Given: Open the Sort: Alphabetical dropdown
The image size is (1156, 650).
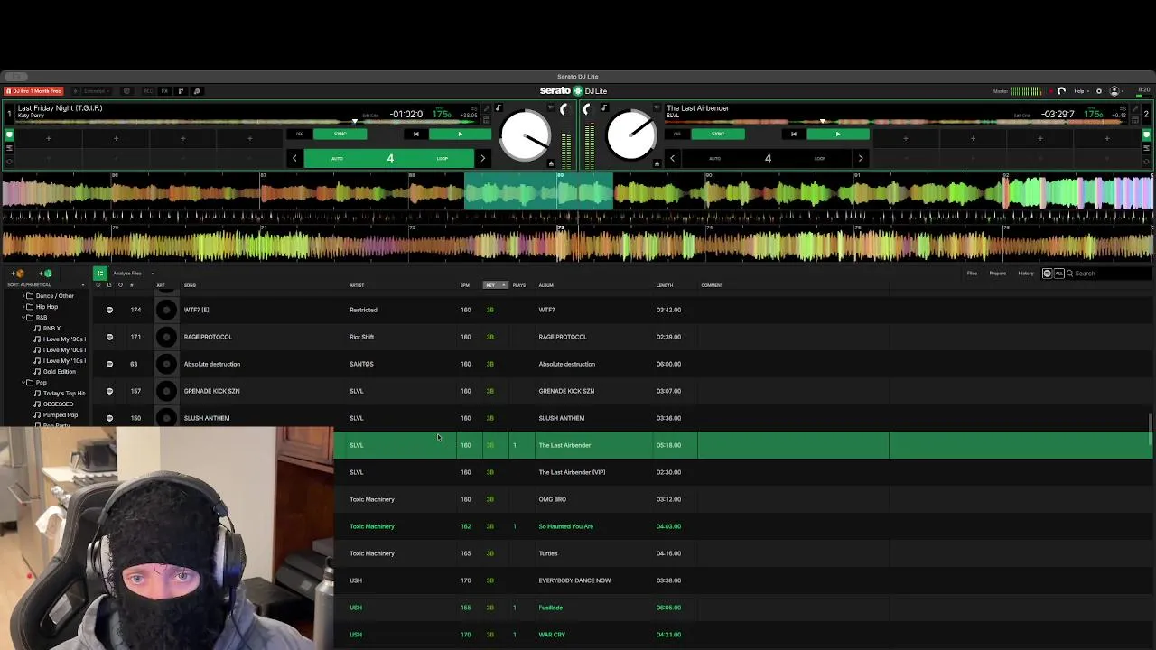Looking at the screenshot, I should click(46, 285).
